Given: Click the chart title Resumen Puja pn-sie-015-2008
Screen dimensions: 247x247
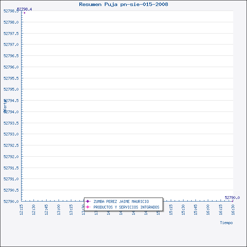Looking at the screenshot, I should 123,5.
